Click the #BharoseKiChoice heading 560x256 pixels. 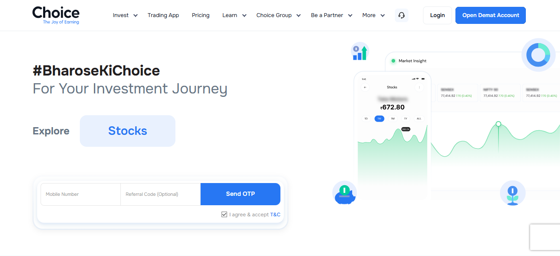click(96, 71)
